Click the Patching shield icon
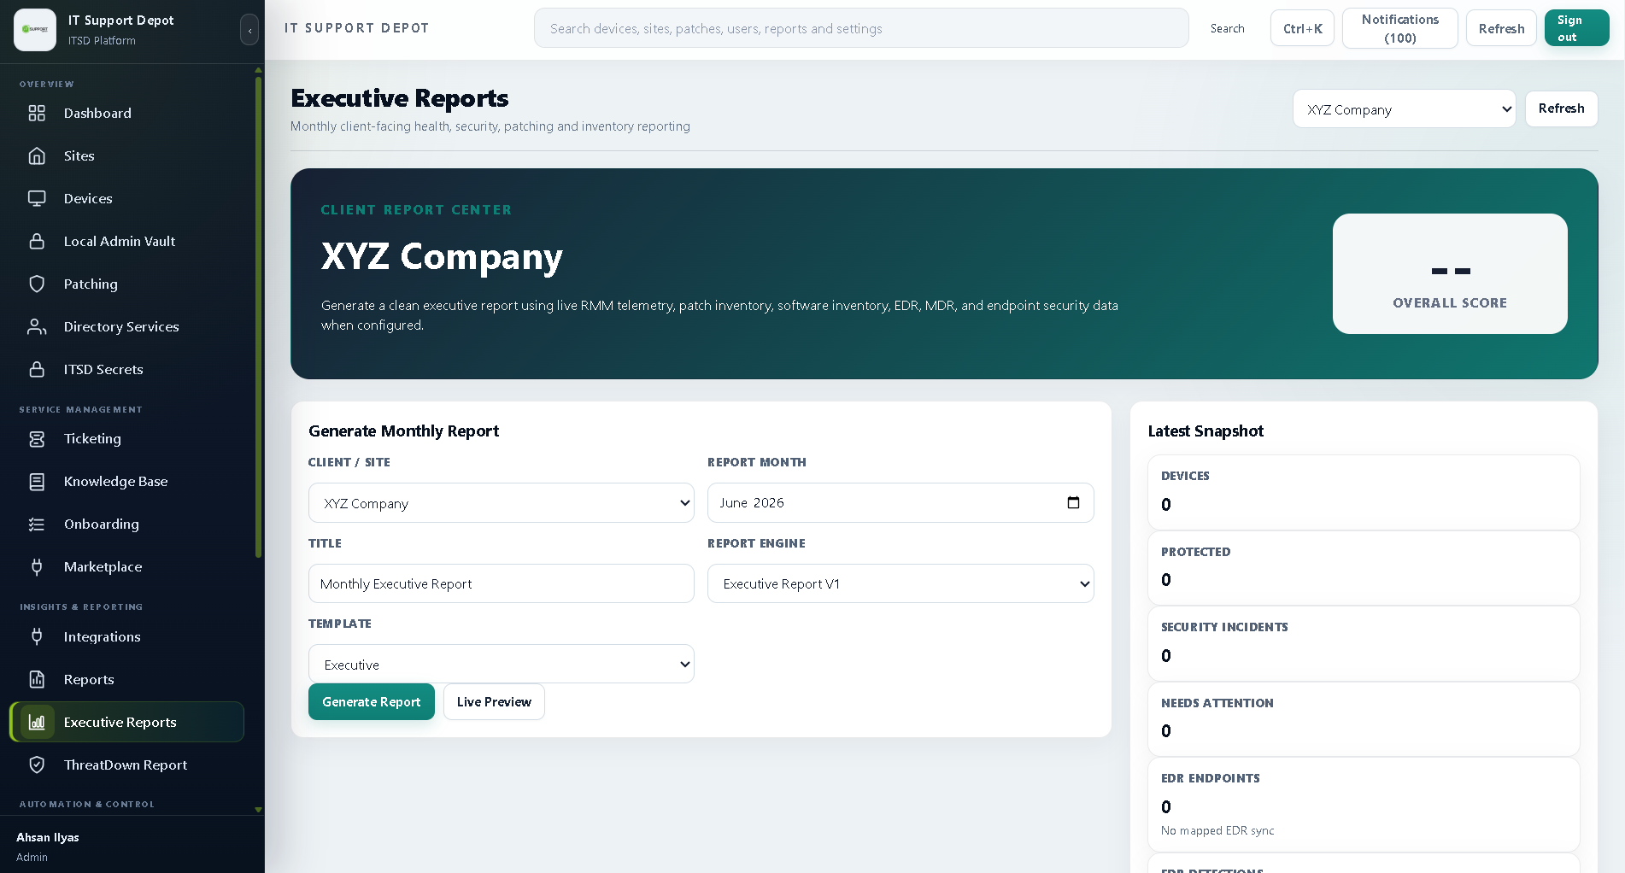The image size is (1625, 873). 37,284
